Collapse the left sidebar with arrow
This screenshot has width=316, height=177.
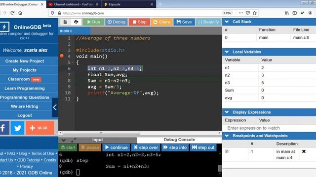click(55, 107)
